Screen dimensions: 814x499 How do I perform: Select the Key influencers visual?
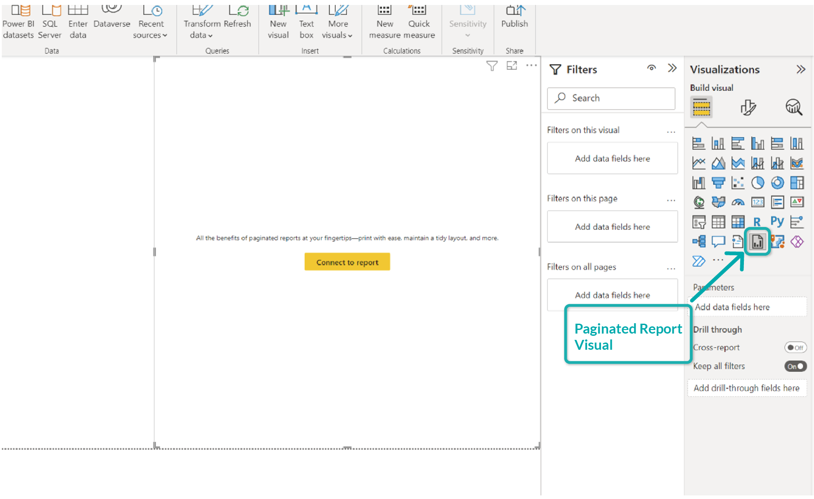(x=797, y=222)
